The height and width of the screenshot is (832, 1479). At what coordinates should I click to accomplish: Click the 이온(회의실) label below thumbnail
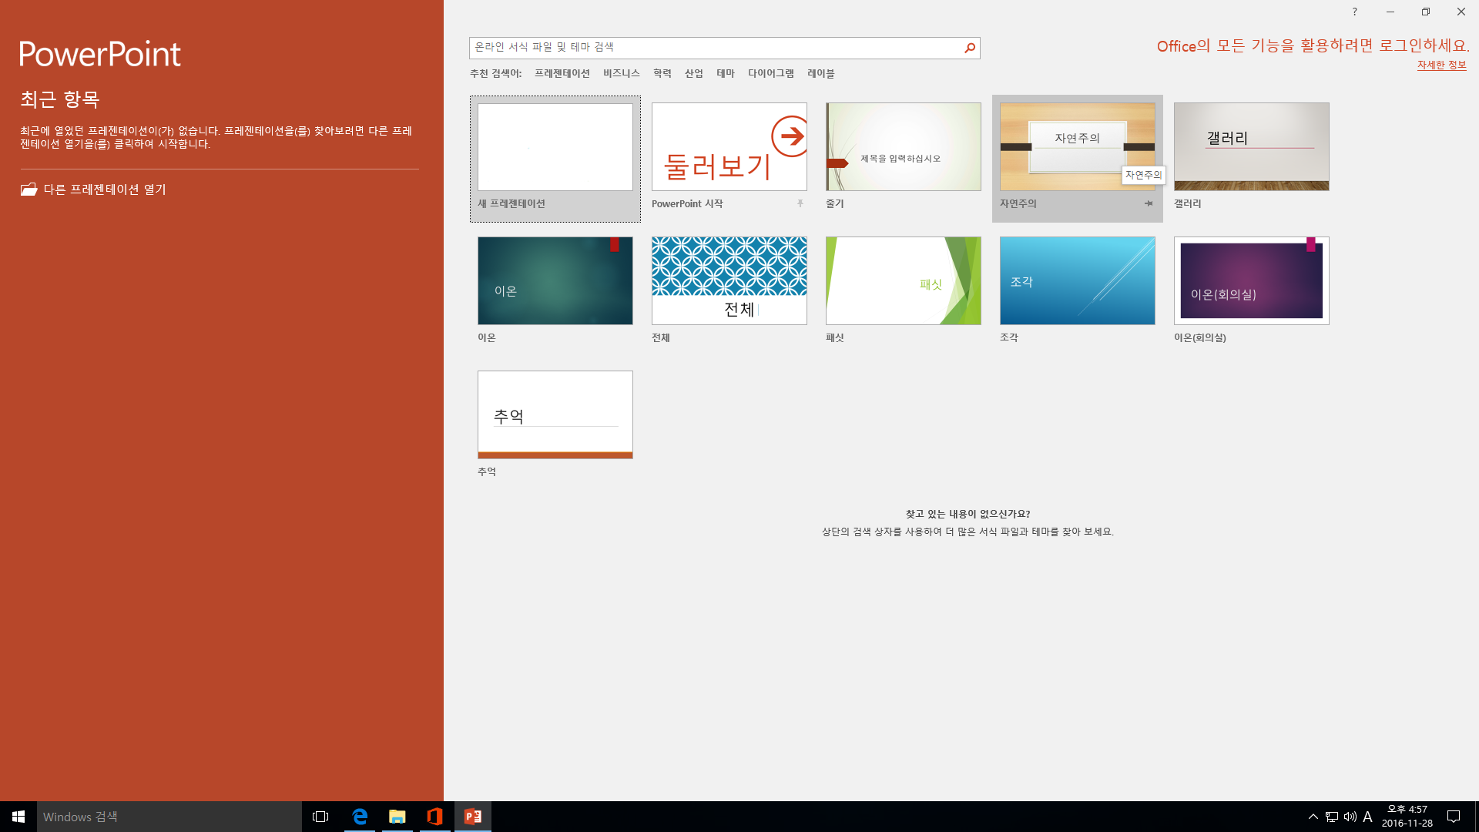pos(1200,338)
